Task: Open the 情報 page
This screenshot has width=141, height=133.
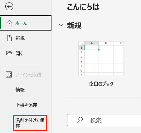Action: [26, 90]
